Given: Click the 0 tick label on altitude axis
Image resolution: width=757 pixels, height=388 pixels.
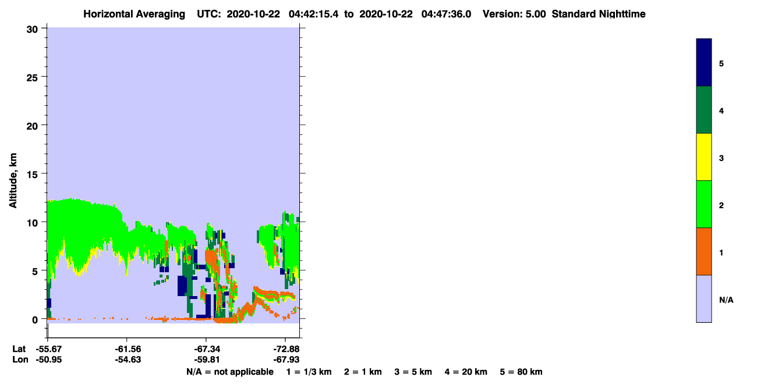Looking at the screenshot, I should tap(36, 319).
